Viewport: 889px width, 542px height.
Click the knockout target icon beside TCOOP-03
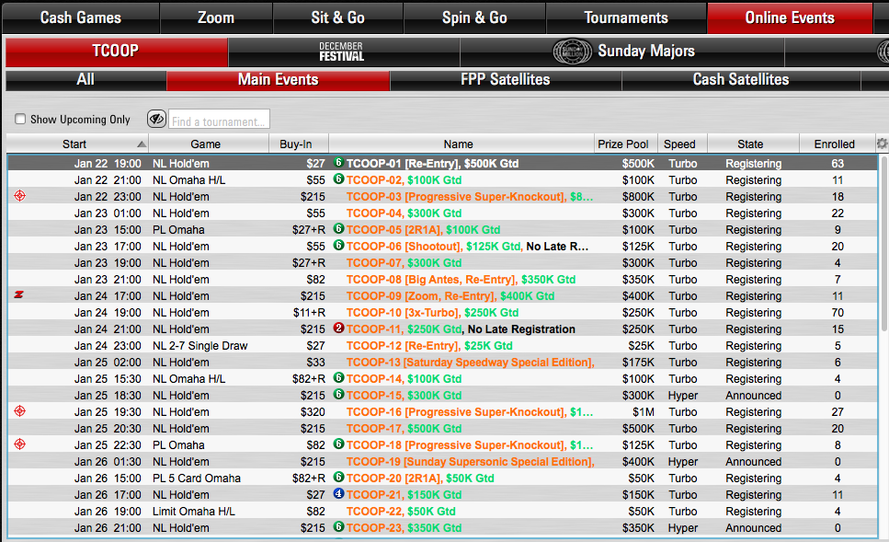(x=20, y=196)
